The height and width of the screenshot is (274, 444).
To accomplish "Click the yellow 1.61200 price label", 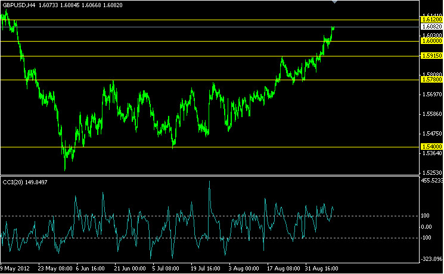I will tap(431, 20).
